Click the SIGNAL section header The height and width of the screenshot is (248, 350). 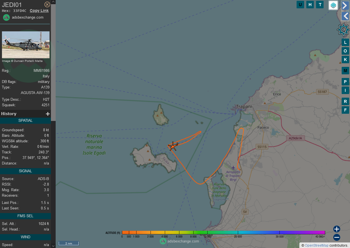[25, 171]
